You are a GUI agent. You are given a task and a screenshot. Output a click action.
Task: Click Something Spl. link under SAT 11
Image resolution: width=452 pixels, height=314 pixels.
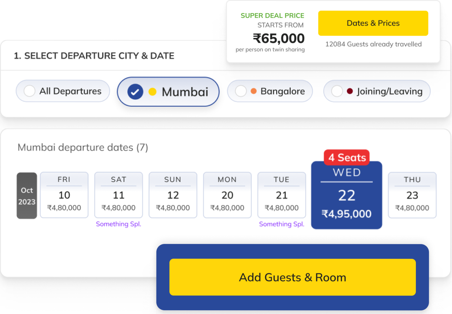pos(118,224)
